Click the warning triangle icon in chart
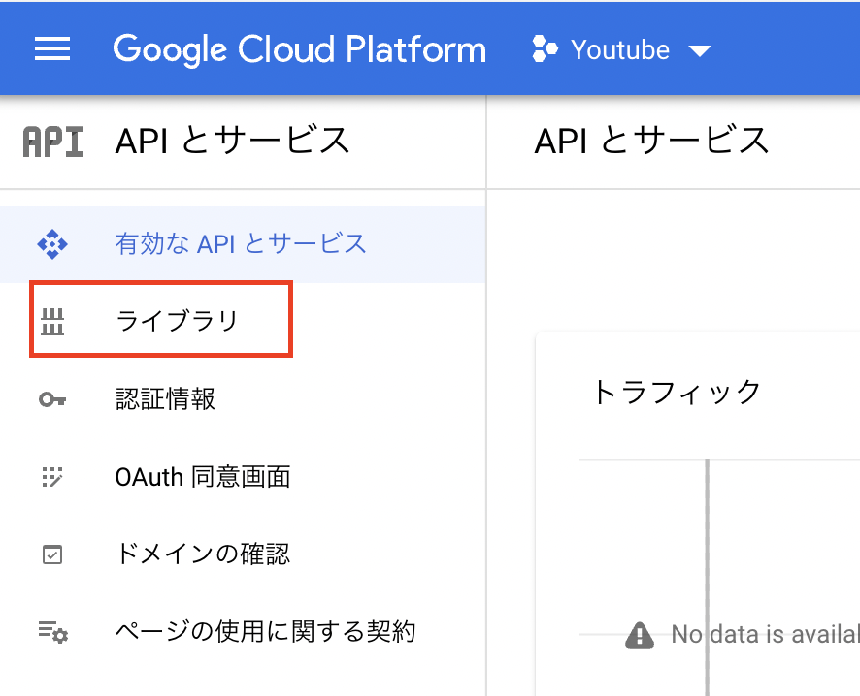This screenshot has width=860, height=696. coord(640,635)
